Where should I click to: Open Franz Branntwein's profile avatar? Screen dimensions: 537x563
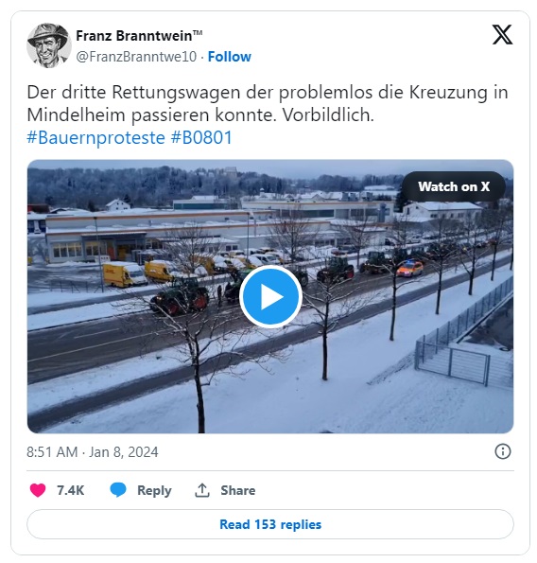click(x=49, y=45)
